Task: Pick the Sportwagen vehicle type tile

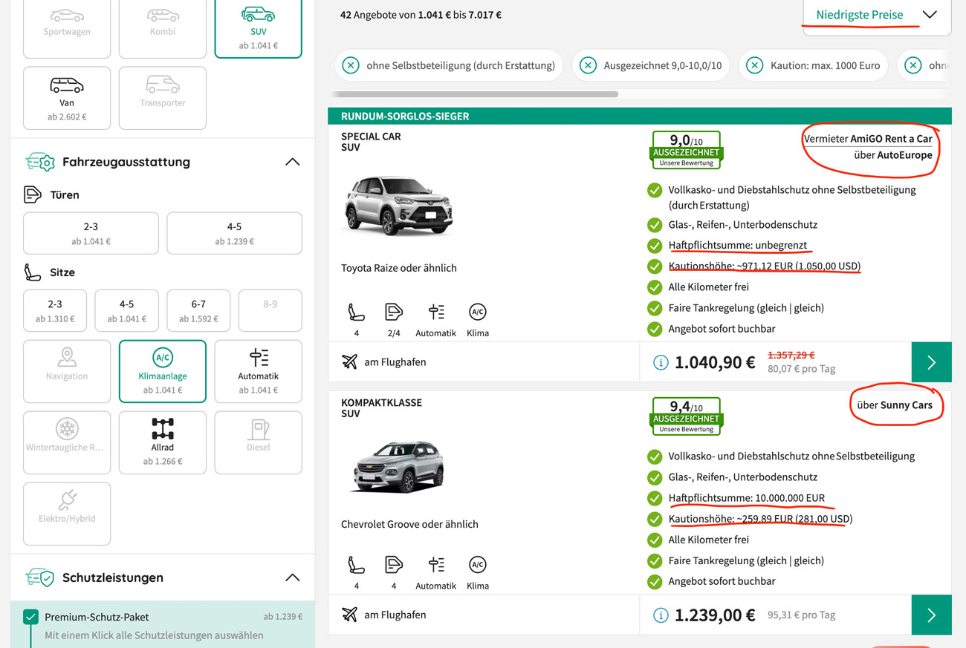Action: (x=67, y=28)
